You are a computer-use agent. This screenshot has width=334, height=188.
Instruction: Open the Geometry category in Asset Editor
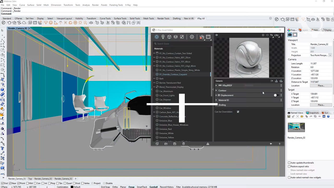(169, 37)
